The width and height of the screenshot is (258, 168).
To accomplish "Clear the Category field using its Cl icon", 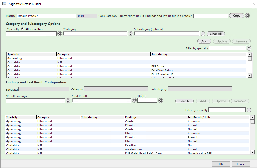I will point(131,34).
